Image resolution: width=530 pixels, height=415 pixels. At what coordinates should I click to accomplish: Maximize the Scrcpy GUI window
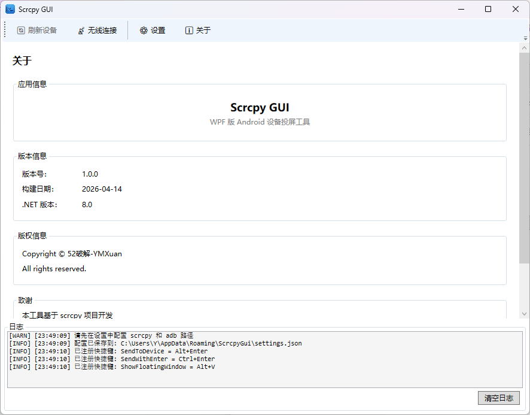pyautogui.click(x=488, y=9)
